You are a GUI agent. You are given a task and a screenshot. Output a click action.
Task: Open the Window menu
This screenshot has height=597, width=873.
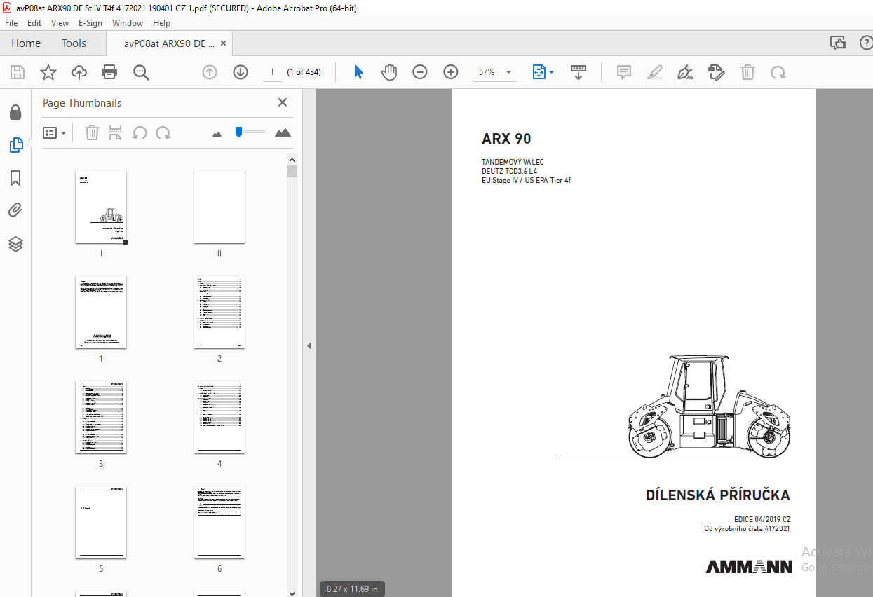point(128,23)
